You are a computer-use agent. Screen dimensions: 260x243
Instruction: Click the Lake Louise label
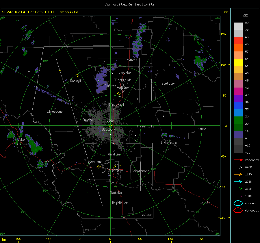tap(22, 142)
